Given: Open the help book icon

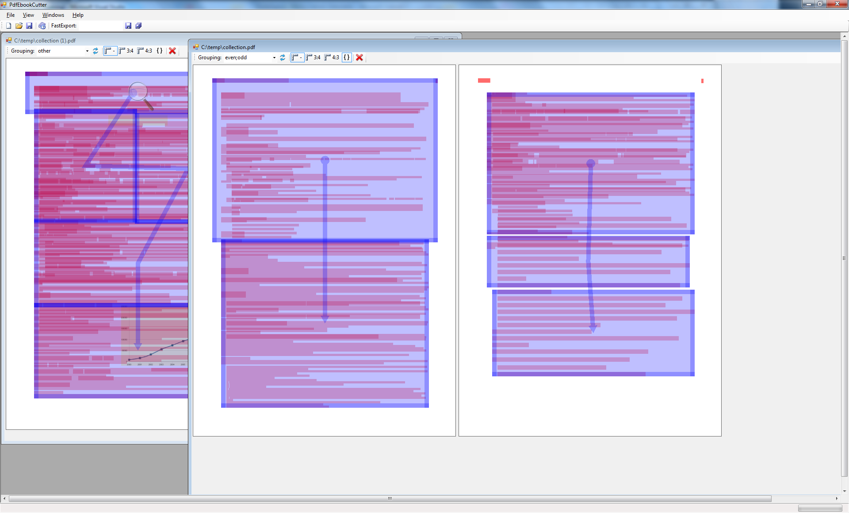Looking at the screenshot, I should point(42,26).
